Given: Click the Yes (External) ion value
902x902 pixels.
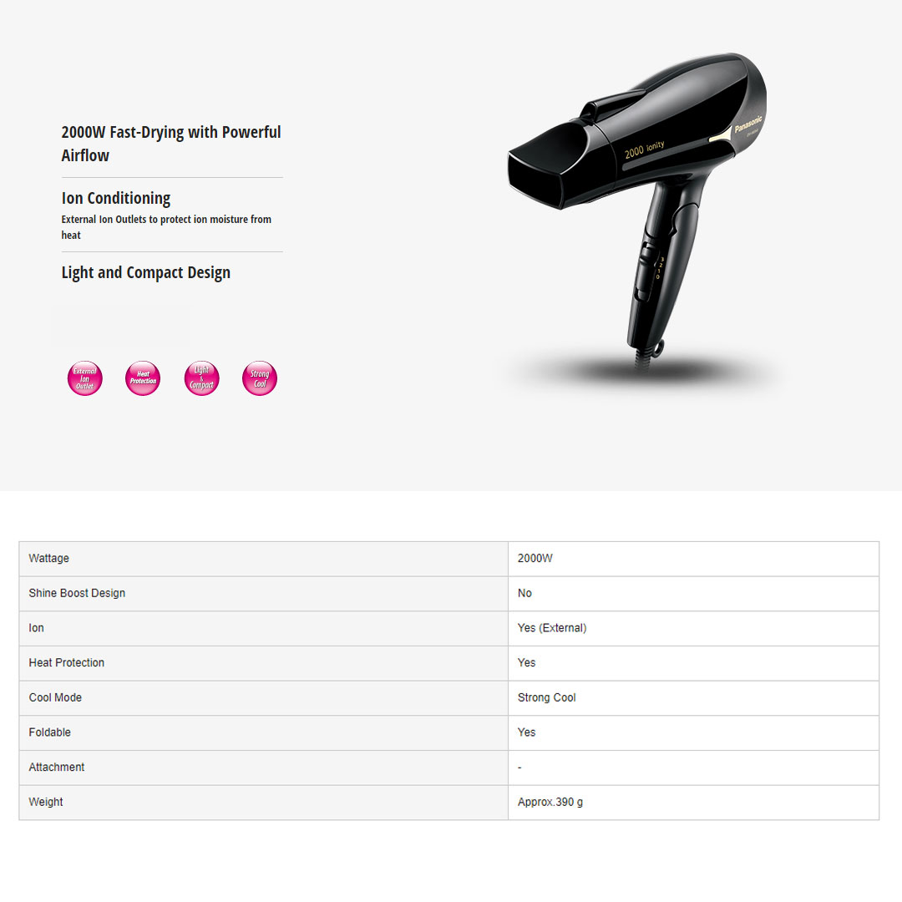Looking at the screenshot, I should click(552, 627).
